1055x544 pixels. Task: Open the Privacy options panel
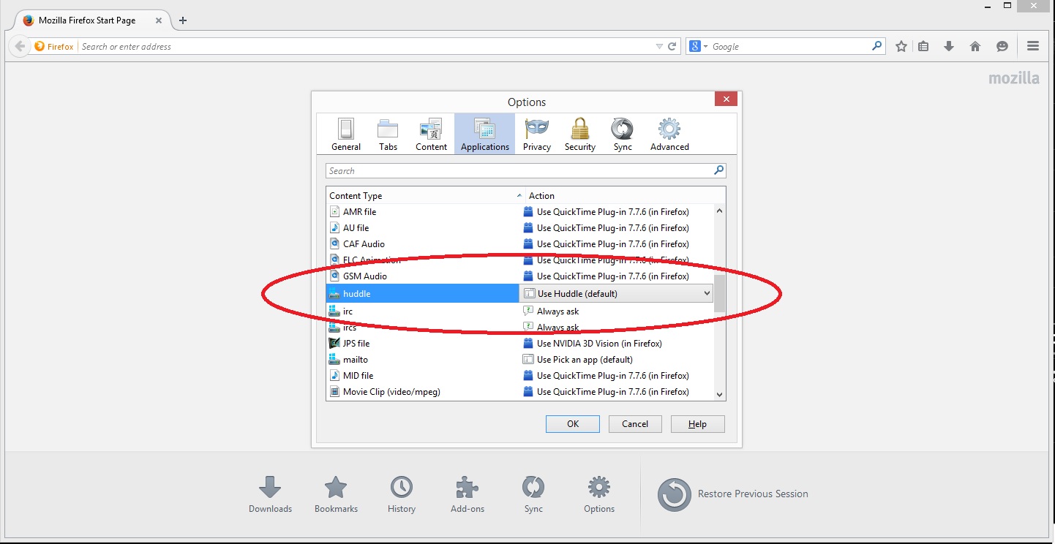[536, 134]
